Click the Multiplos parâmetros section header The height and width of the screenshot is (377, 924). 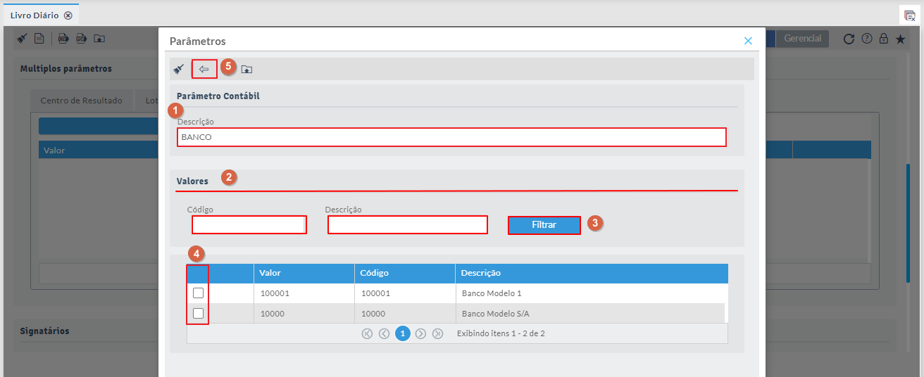pos(65,68)
